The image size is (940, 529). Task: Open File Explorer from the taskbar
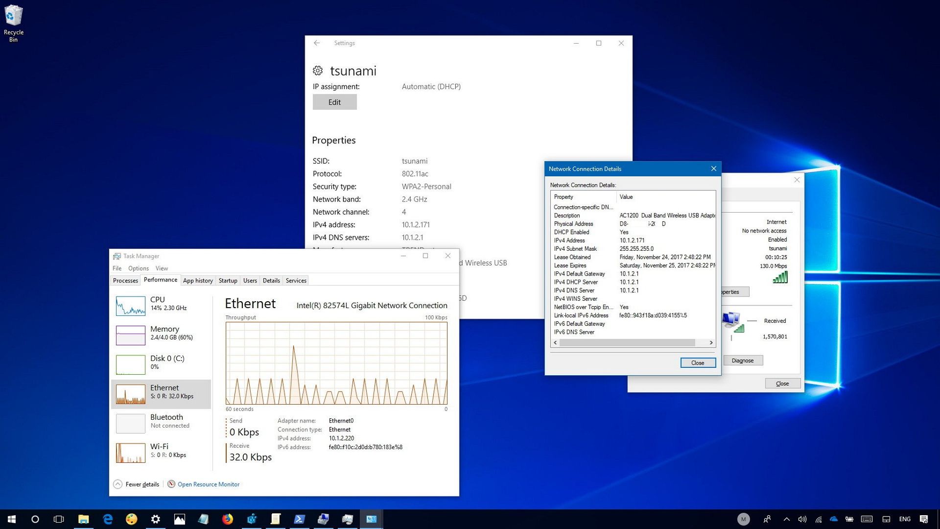click(x=84, y=519)
